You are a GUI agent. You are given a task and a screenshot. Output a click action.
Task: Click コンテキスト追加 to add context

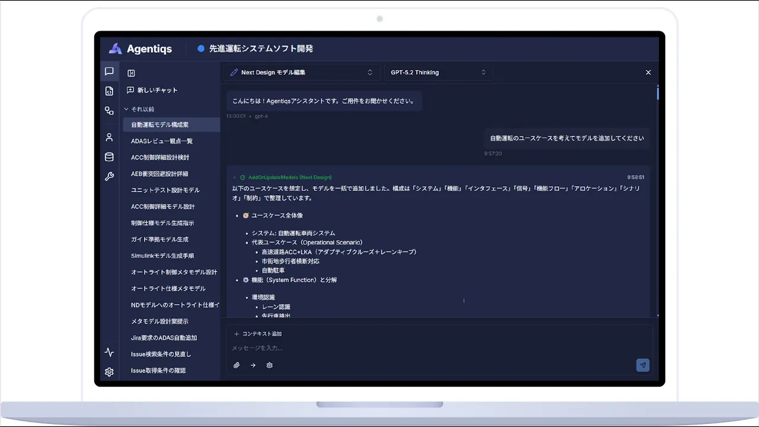click(x=257, y=334)
